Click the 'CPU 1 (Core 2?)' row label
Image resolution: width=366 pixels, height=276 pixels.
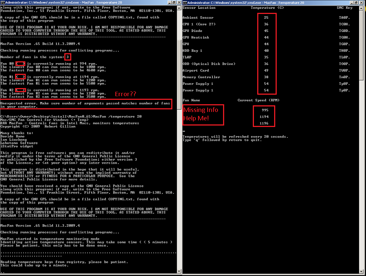tap(199, 24)
